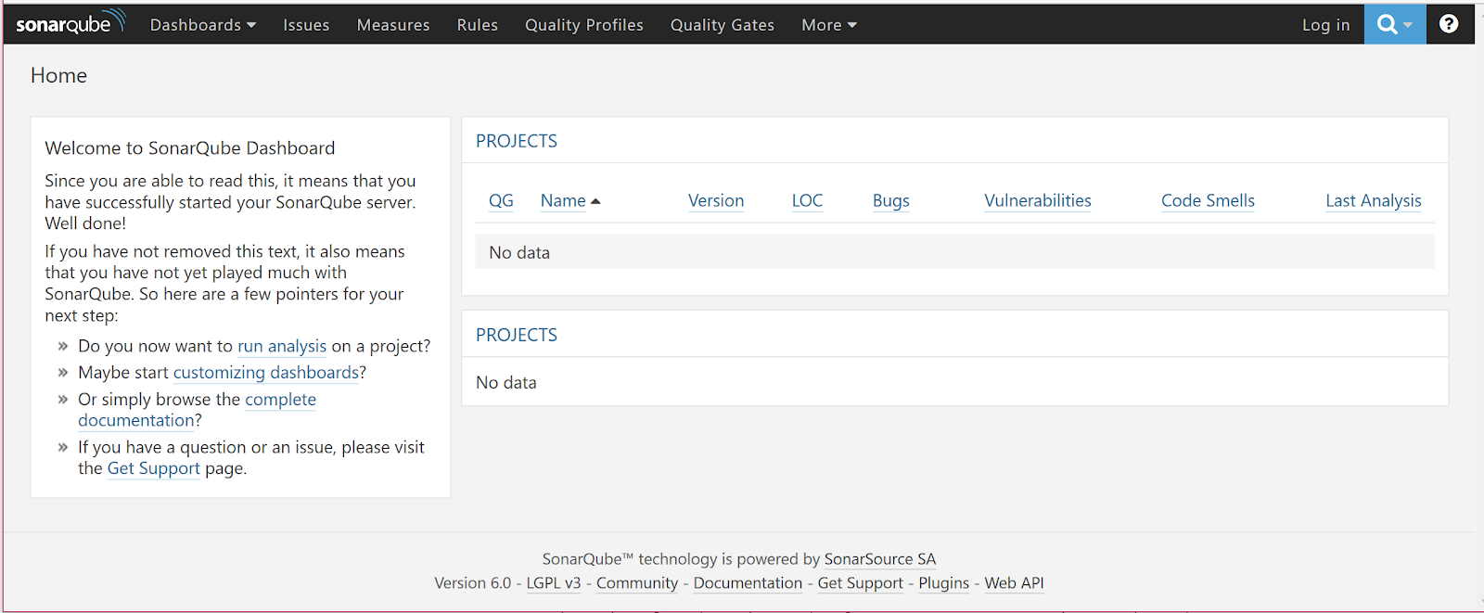Screen dimensions: 1484x613
Task: Open the Issues page
Action: (x=306, y=25)
